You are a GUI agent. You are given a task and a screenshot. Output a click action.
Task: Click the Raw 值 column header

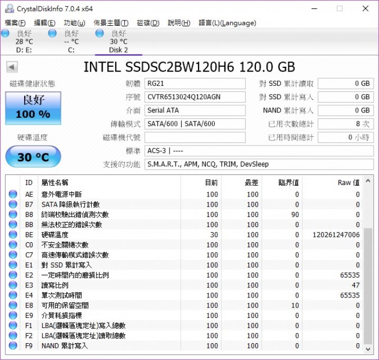click(333, 183)
